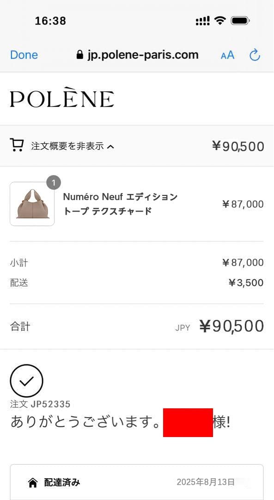
Task: Expand the 配達済み delivery details row
Action: 137,482
